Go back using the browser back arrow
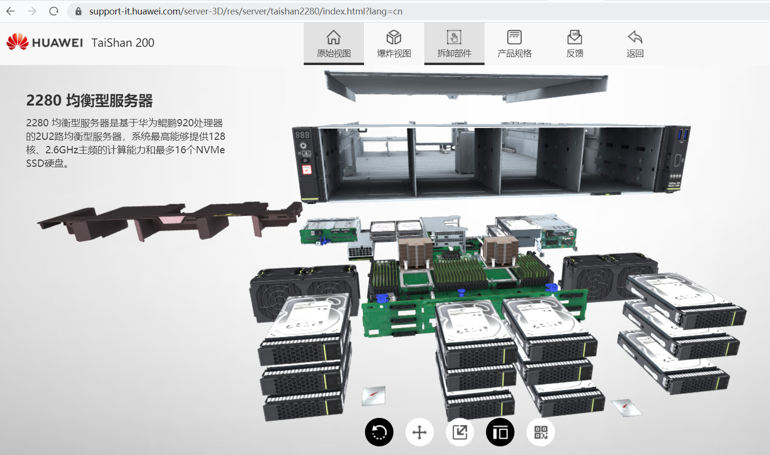The width and height of the screenshot is (770, 455). tap(11, 11)
